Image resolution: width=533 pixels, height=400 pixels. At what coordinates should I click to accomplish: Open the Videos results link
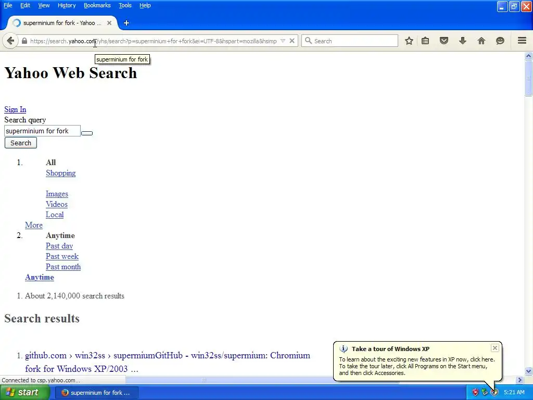(57, 204)
